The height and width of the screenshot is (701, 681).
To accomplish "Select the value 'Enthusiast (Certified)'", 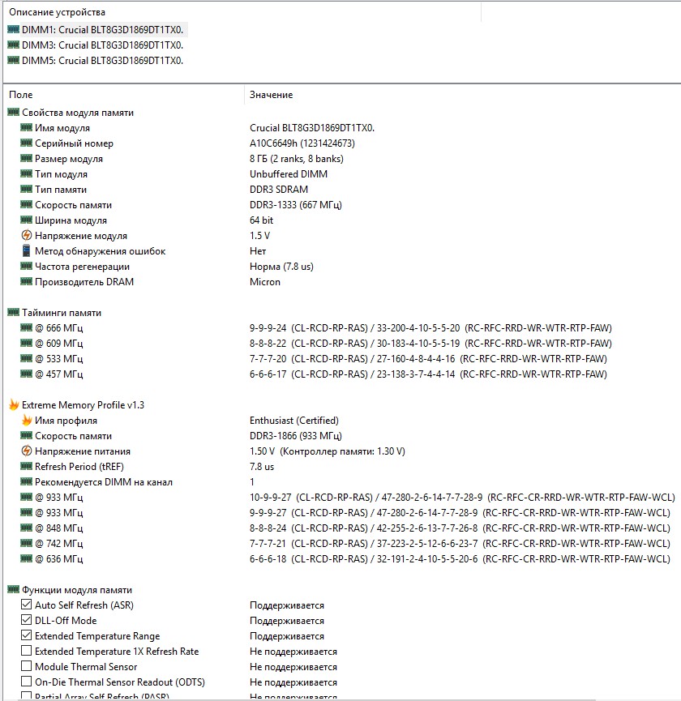I will coord(293,421).
